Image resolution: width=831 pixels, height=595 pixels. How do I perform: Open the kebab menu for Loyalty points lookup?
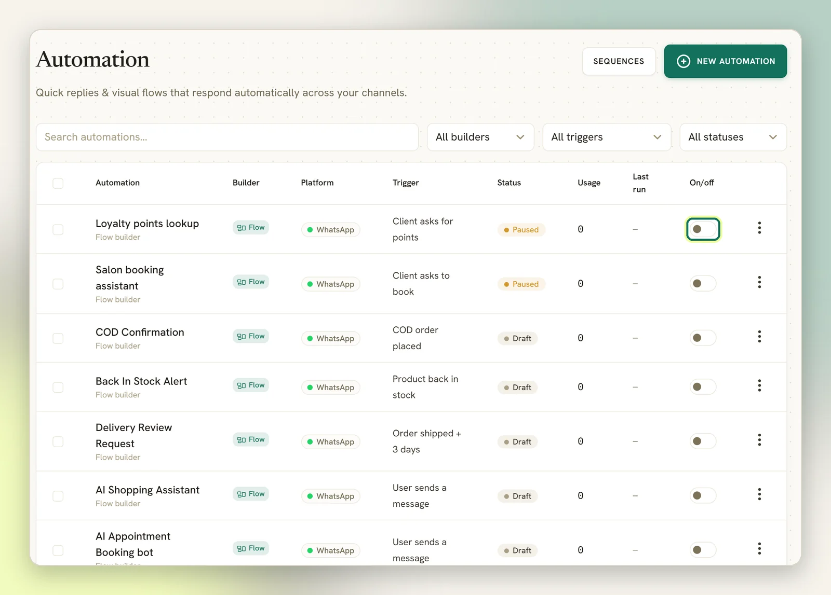[759, 228]
